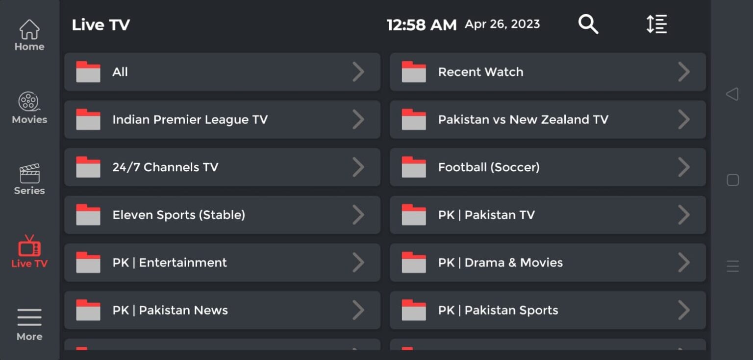This screenshot has width=753, height=360.
Task: Tap the Android home square button
Action: click(732, 180)
